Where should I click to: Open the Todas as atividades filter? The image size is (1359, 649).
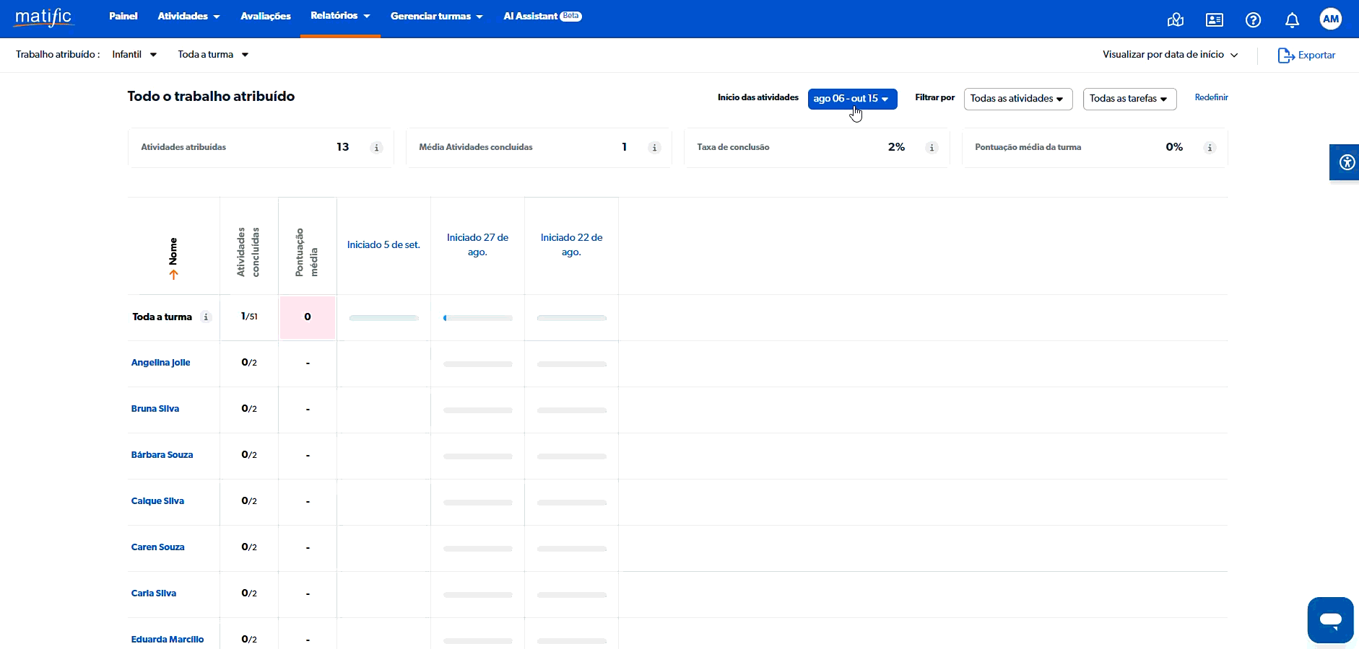1017,99
